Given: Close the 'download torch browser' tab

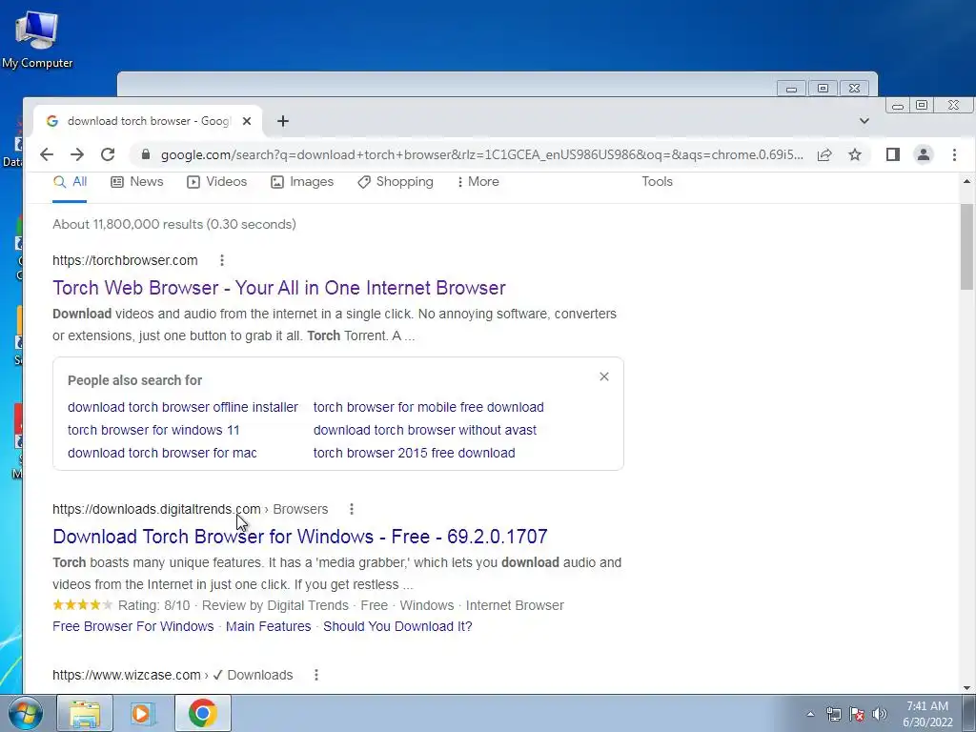Looking at the screenshot, I should click(247, 121).
